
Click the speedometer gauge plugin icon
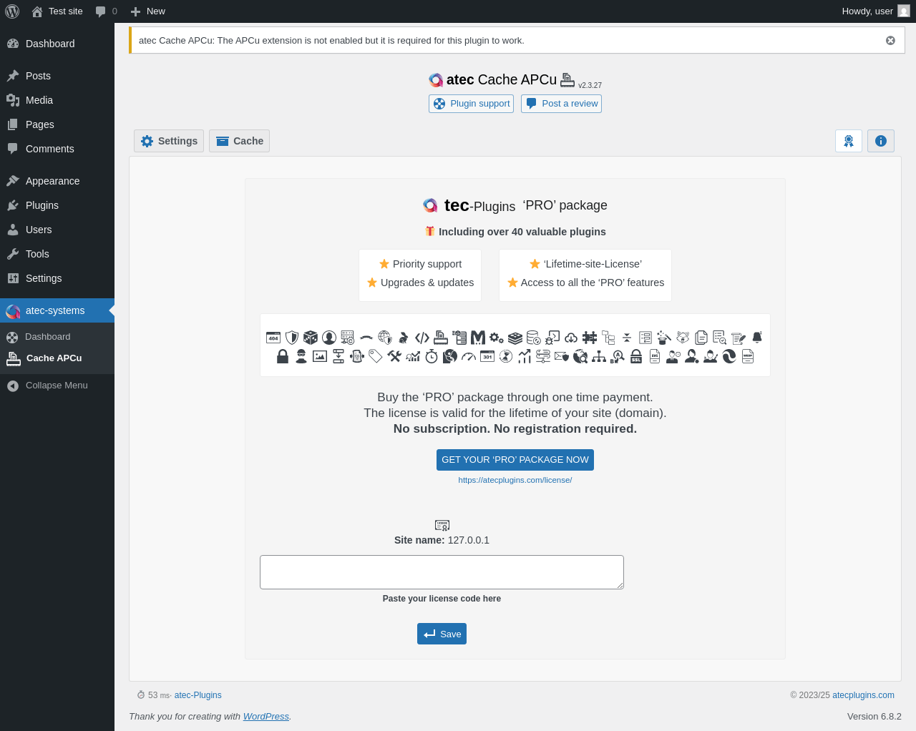469,356
